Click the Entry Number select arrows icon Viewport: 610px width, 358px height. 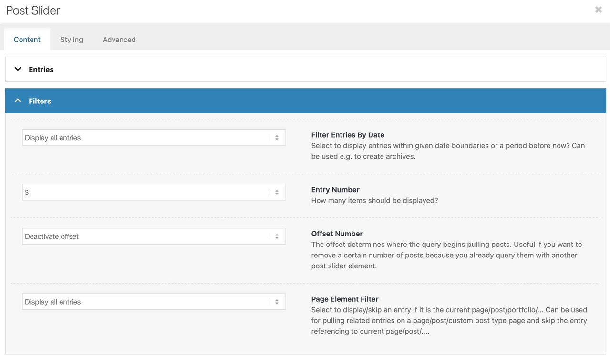pos(277,193)
